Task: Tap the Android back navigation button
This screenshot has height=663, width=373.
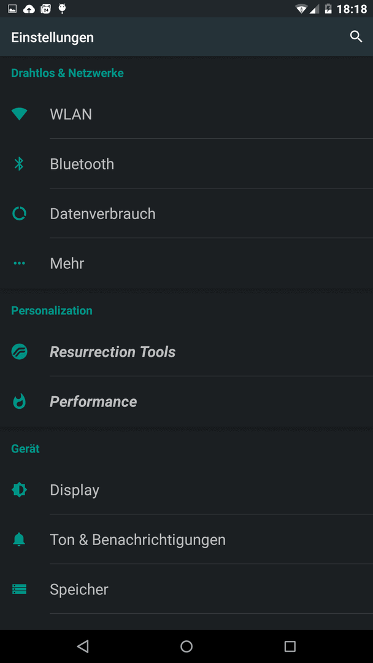Action: pyautogui.click(x=83, y=646)
